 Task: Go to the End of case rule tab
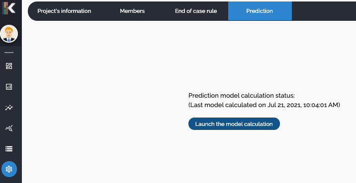tap(196, 11)
